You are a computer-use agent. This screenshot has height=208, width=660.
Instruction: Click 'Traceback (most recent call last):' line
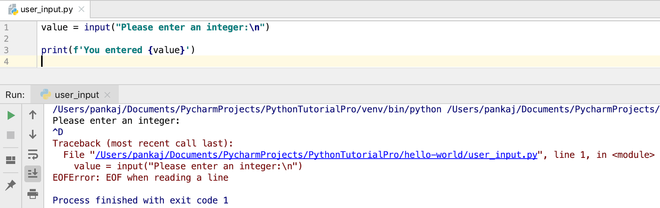tap(143, 143)
